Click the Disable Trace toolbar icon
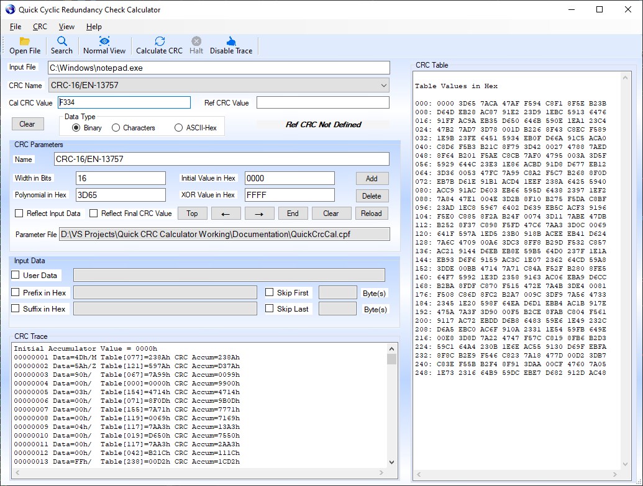This screenshot has width=643, height=486. pyautogui.click(x=231, y=42)
